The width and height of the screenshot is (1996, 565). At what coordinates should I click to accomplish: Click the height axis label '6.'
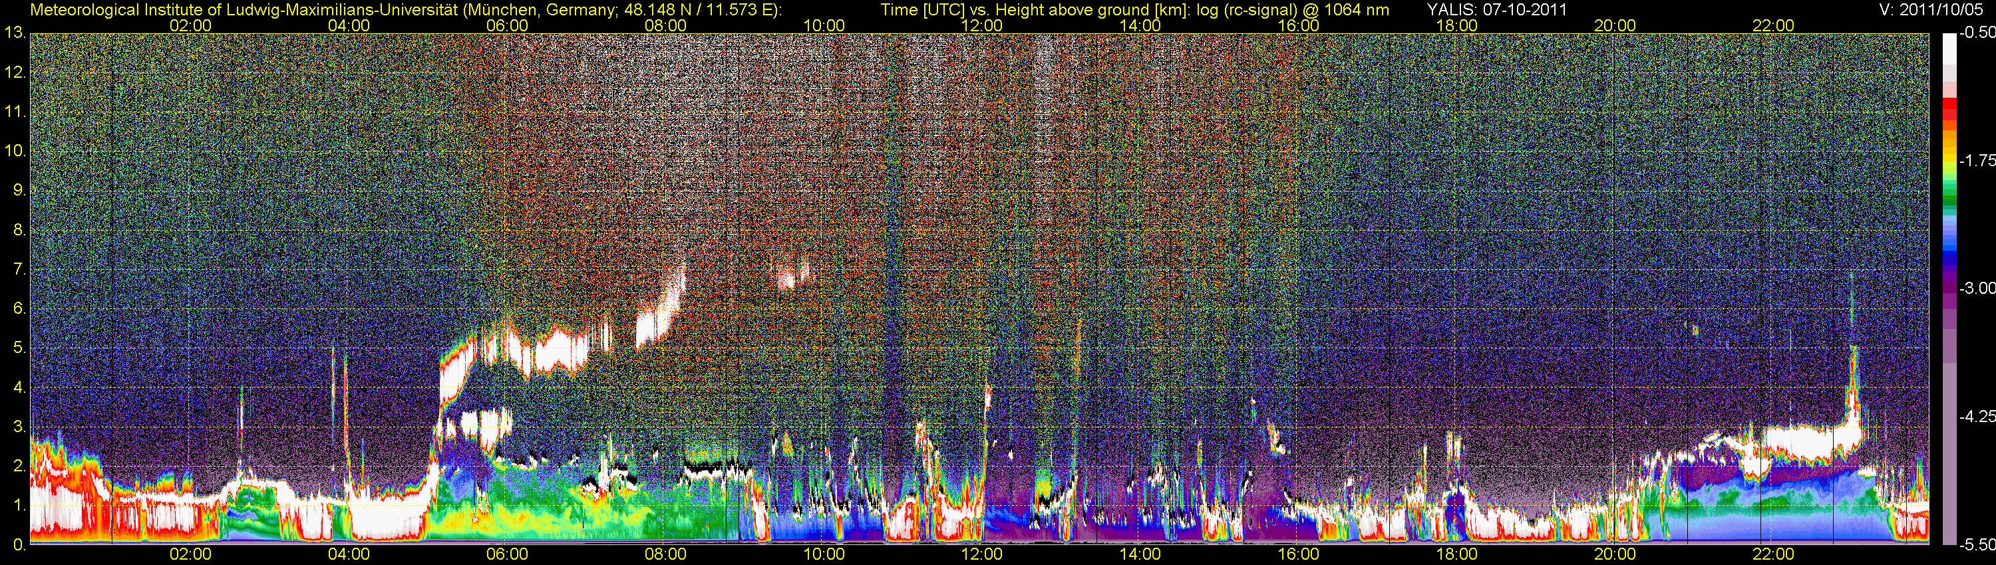tap(19, 309)
